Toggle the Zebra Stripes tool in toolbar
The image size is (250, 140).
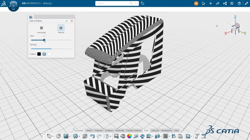click(x=166, y=136)
